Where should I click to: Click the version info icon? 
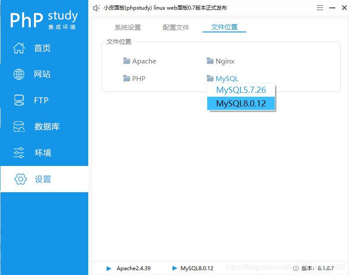(296, 268)
